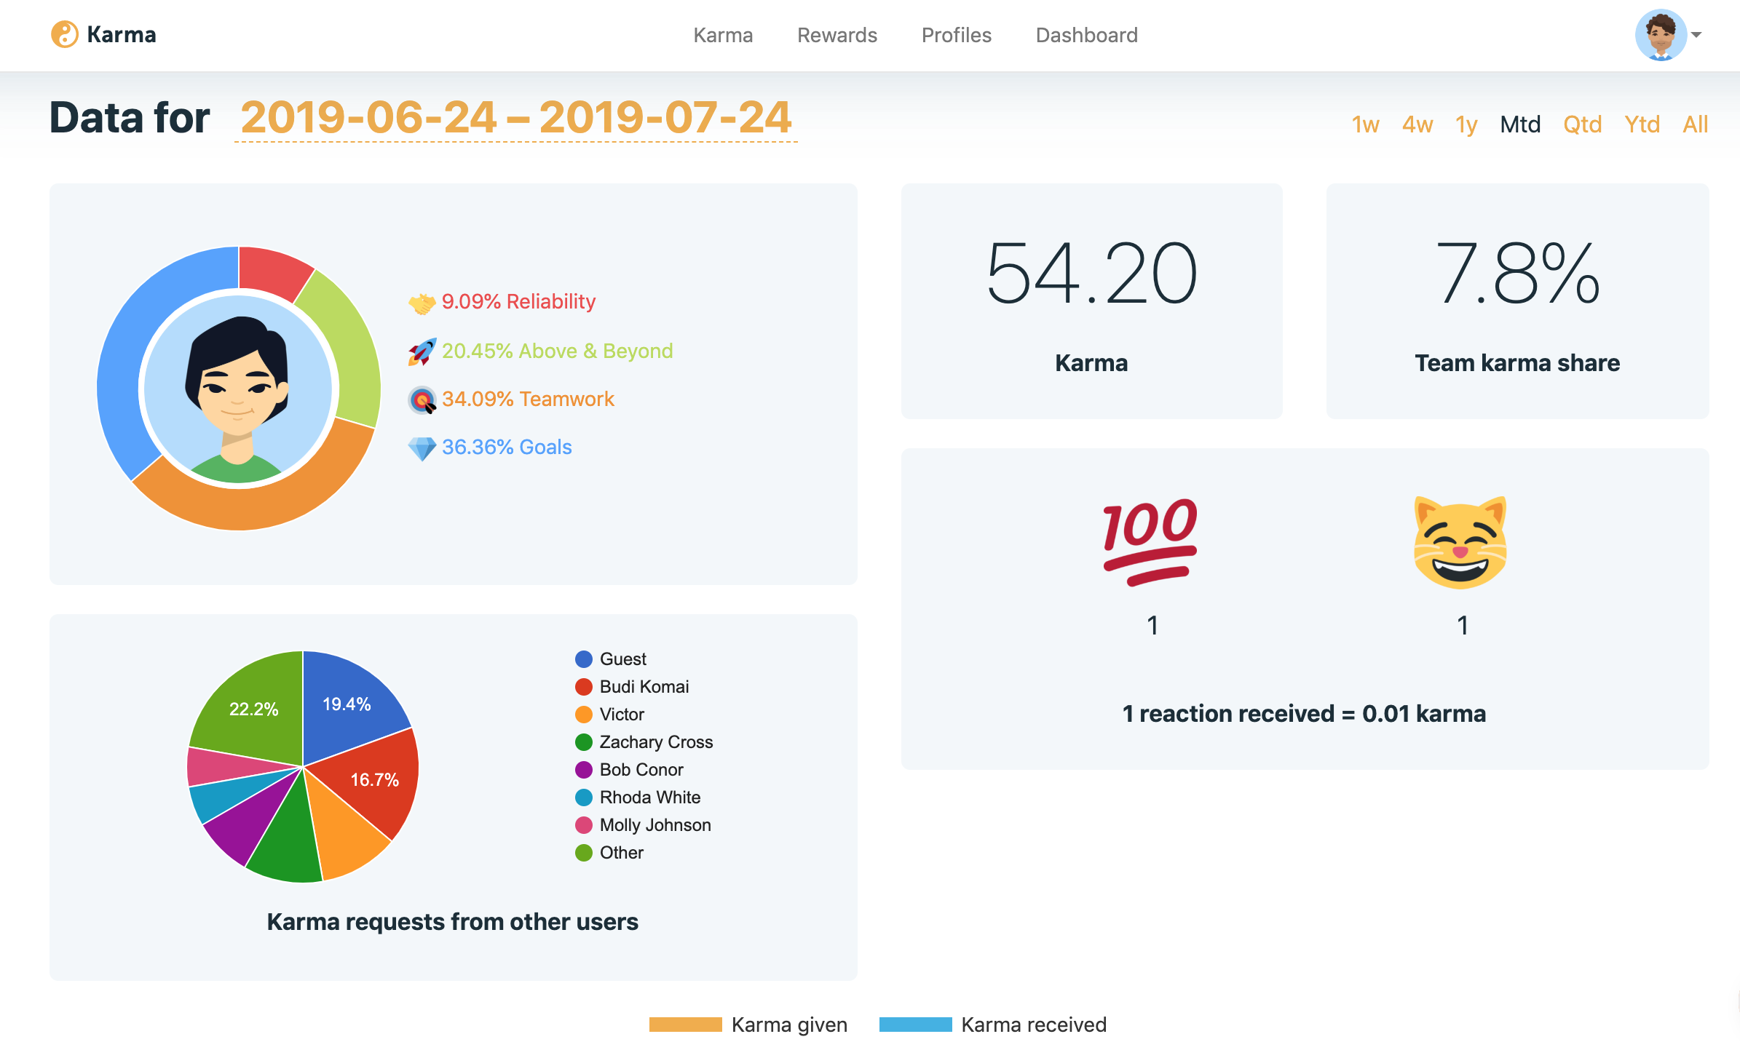Click the grinning cat reaction emoji
Screen dimensions: 1740x1058
pos(1460,542)
